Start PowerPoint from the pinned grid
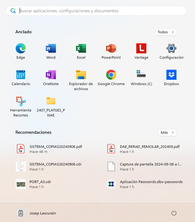 (111, 48)
